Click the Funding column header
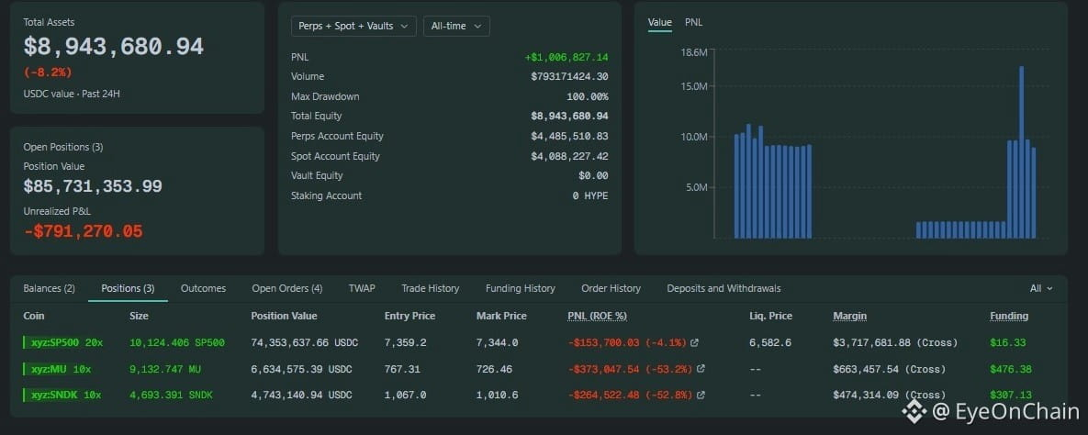The width and height of the screenshot is (1088, 435). (1009, 317)
